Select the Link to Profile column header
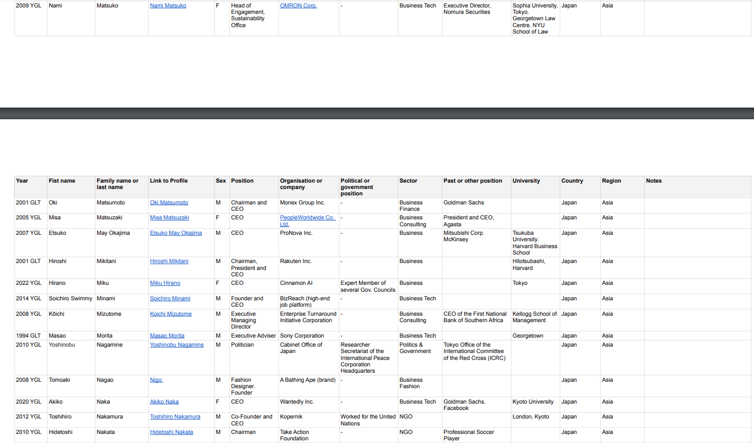The width and height of the screenshot is (754, 443). click(x=182, y=187)
